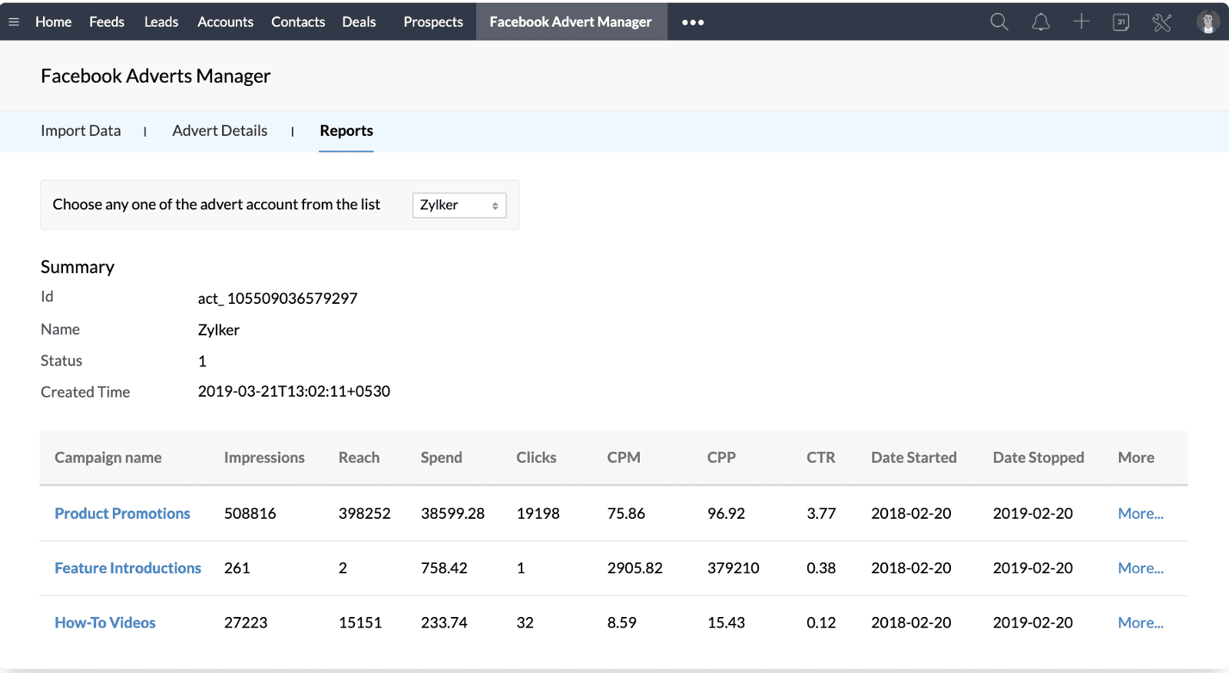Image resolution: width=1229 pixels, height=673 pixels.
Task: Click the Impressions column header
Action: 264,457
